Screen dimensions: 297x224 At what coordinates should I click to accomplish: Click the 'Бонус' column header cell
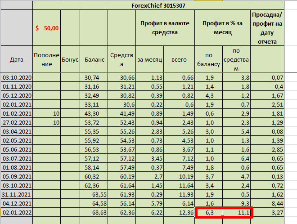click(70, 59)
